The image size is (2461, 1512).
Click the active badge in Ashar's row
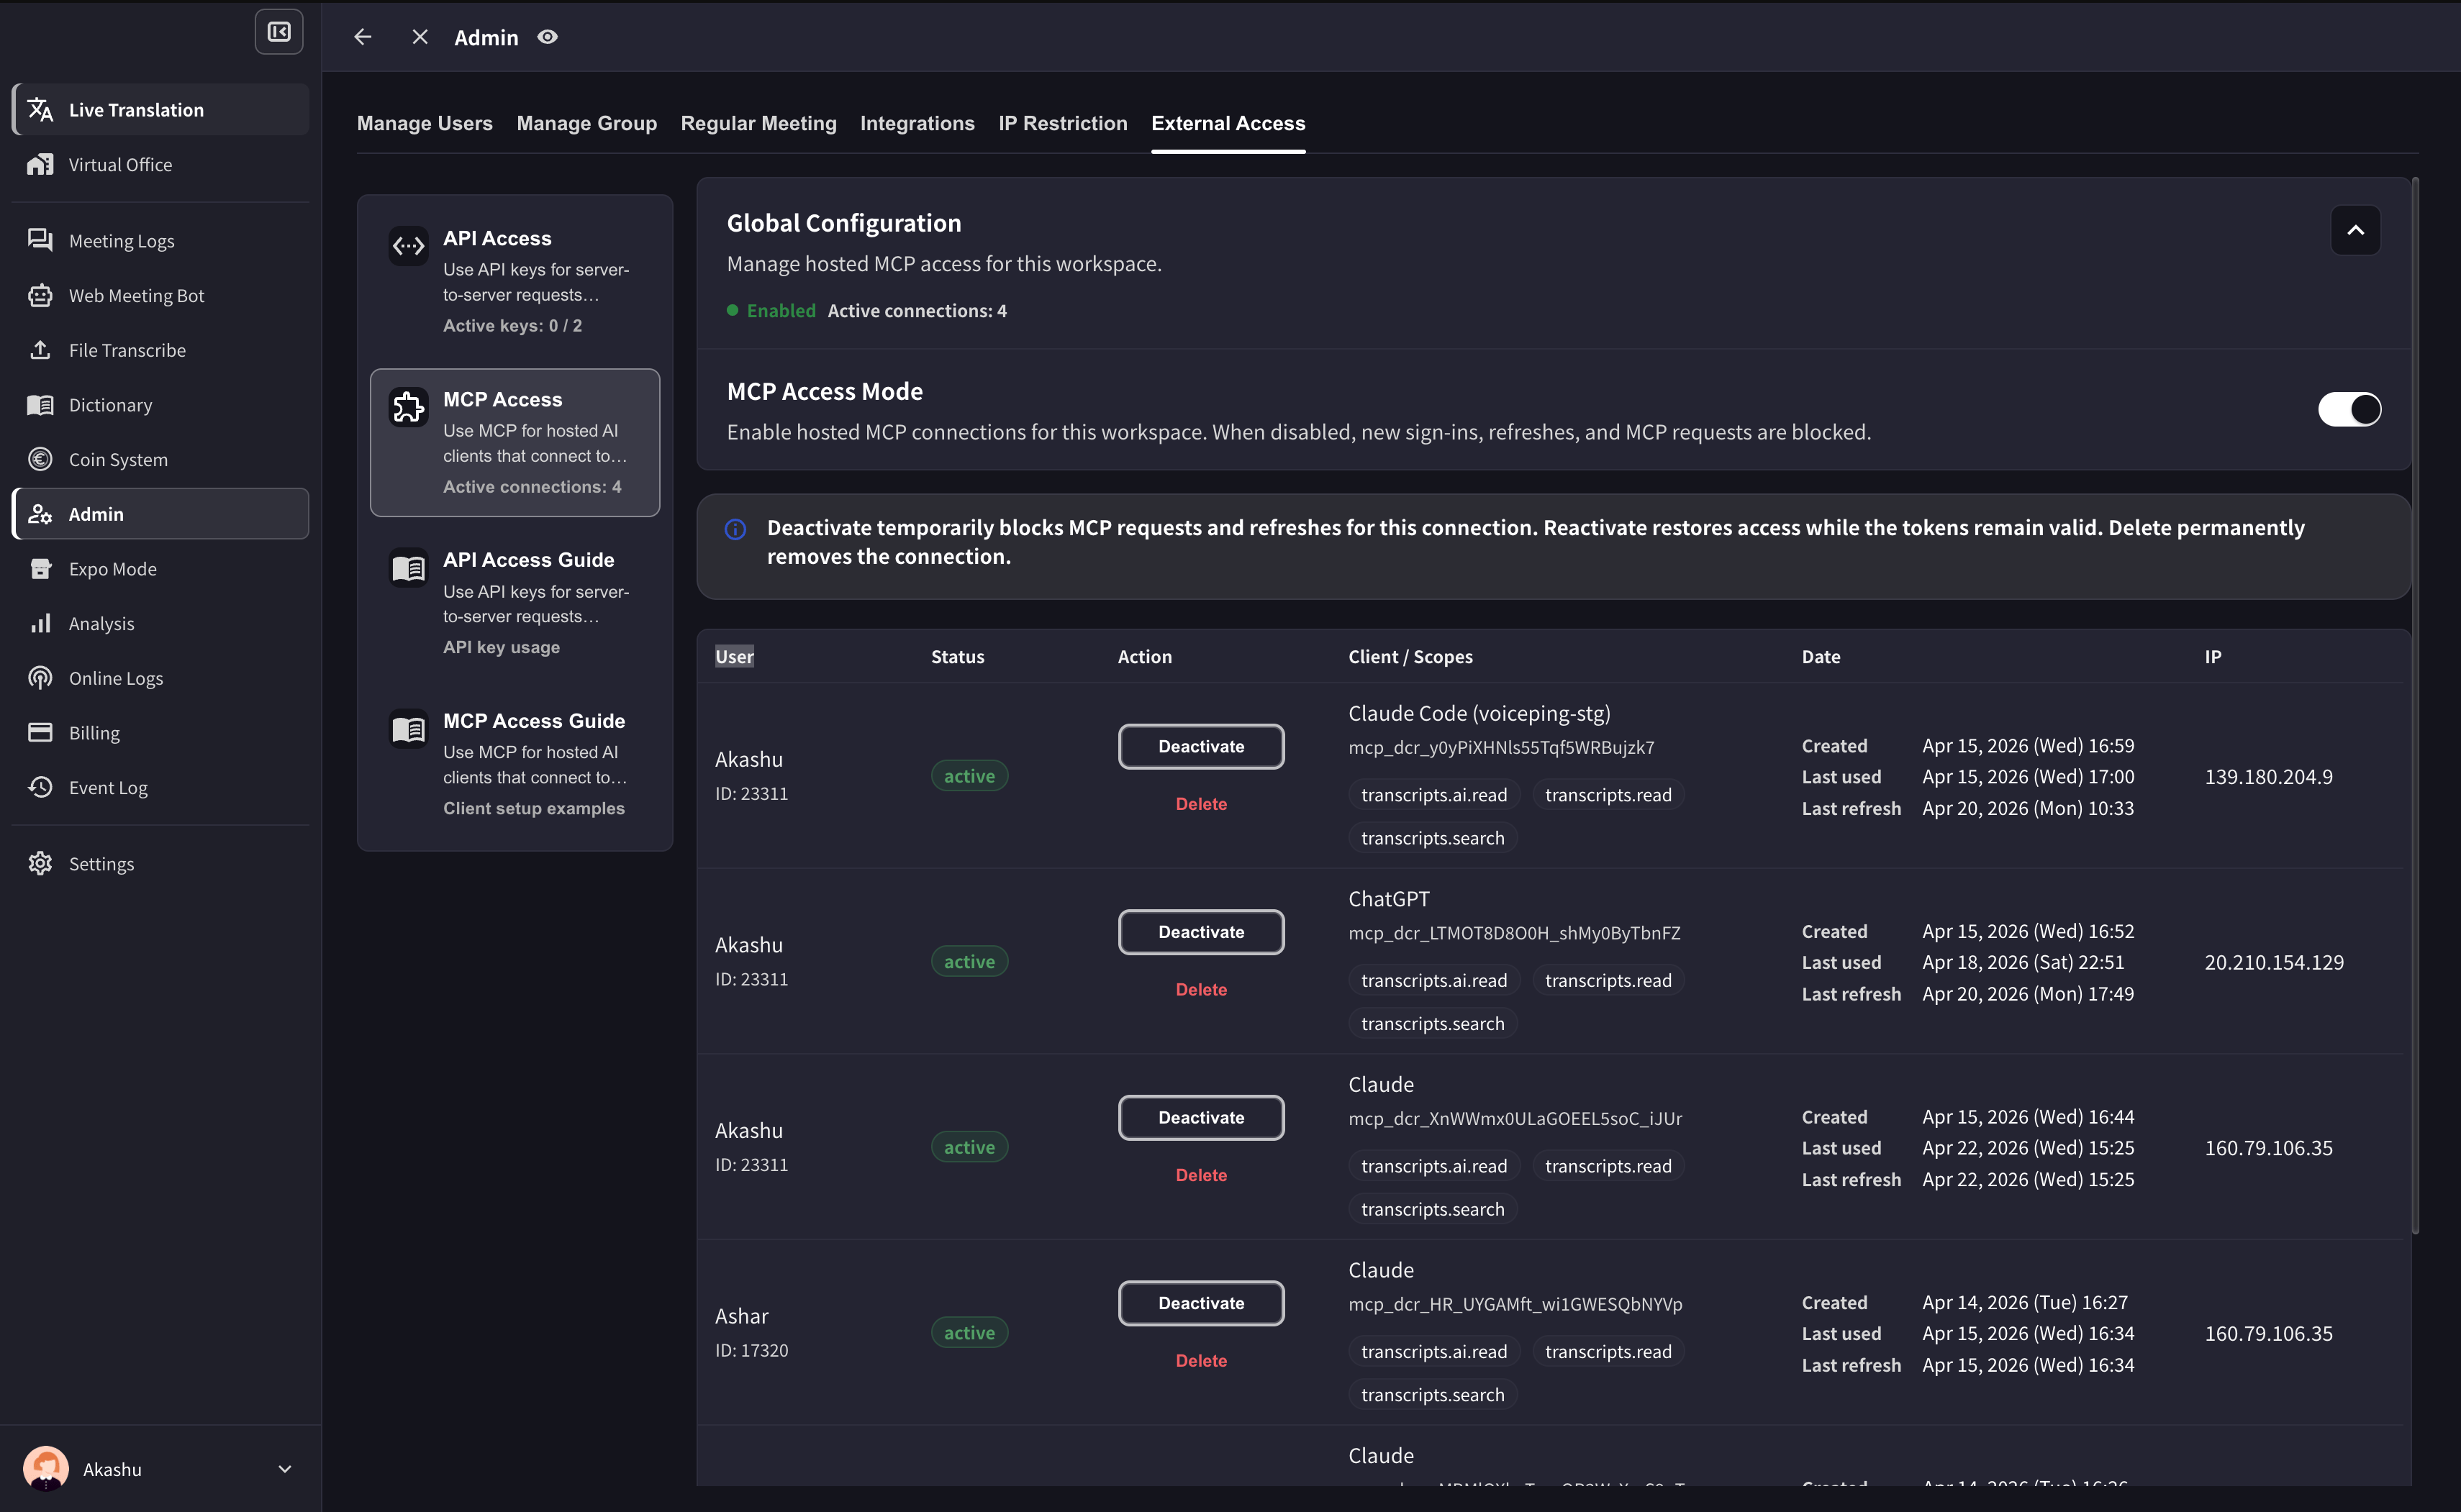tap(969, 1333)
